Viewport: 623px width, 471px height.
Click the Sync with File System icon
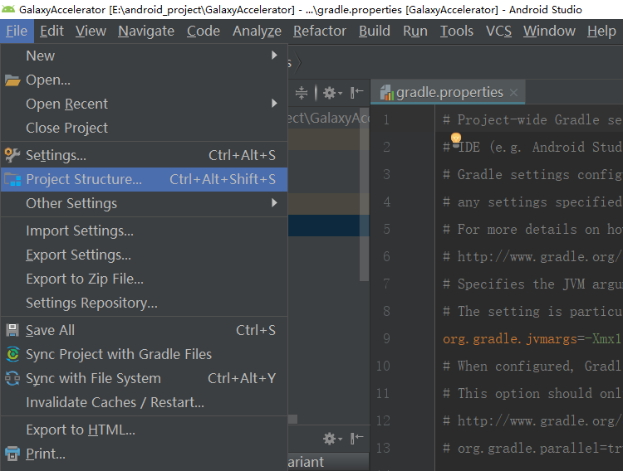click(x=12, y=379)
